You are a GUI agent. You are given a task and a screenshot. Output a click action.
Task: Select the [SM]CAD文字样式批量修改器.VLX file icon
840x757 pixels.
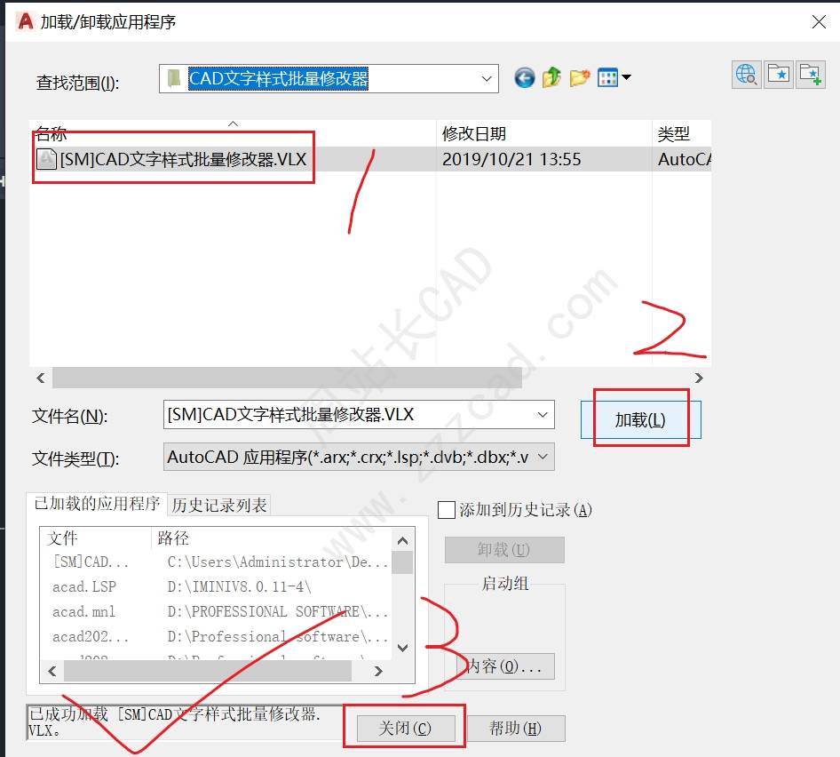pos(46,160)
